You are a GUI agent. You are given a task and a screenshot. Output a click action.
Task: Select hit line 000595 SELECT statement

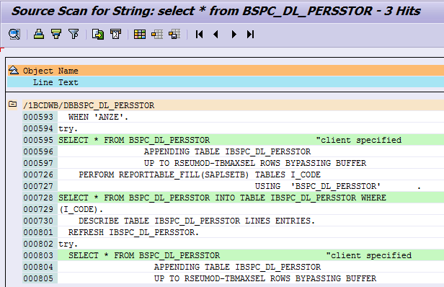pos(134,140)
